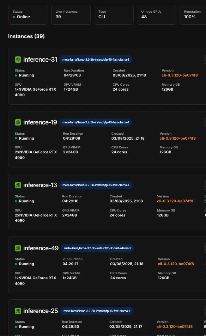Image resolution: width=206 pixels, height=336 pixels.
Task: Click version link of inference-19
Action: [x=177, y=139]
